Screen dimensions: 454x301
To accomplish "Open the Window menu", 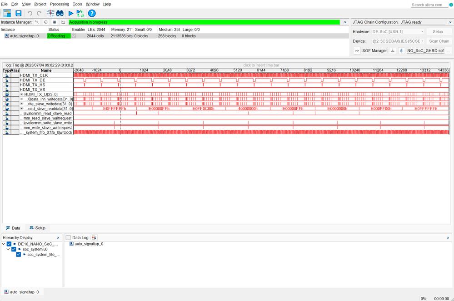I will click(93, 4).
